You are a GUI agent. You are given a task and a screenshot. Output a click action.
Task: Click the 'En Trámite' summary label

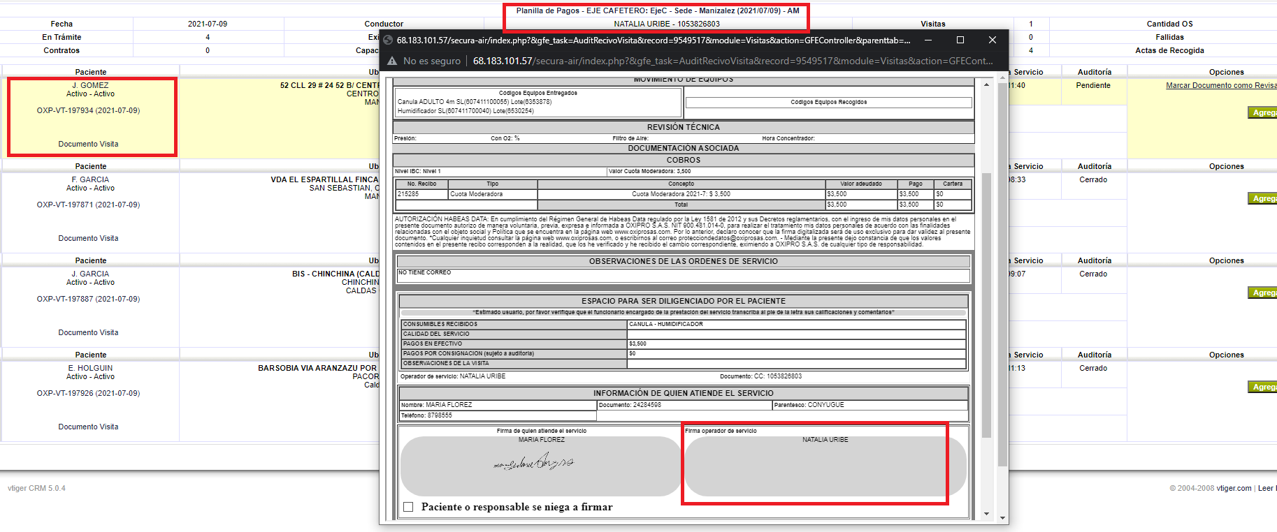pos(62,37)
